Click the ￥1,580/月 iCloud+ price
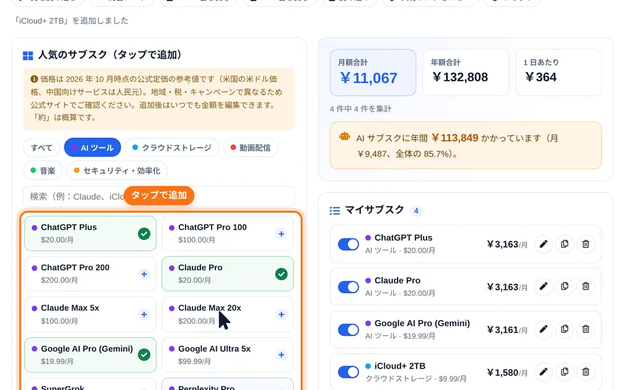The height and width of the screenshot is (390, 625). tap(507, 372)
